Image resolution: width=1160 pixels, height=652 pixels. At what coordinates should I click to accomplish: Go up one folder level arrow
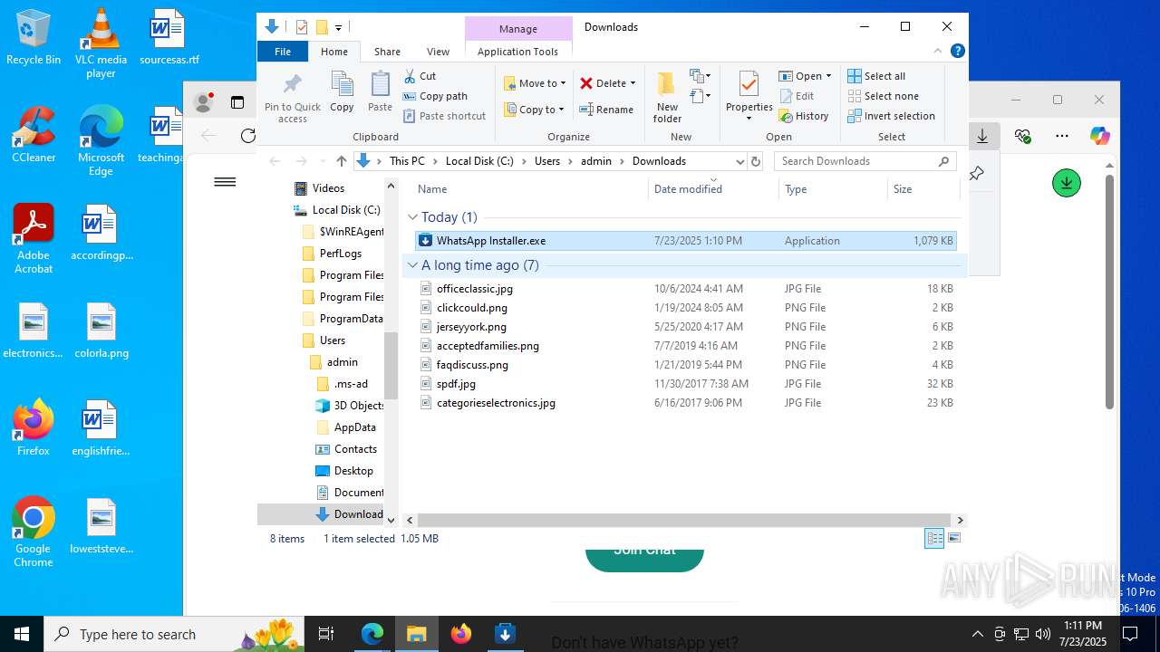(342, 161)
